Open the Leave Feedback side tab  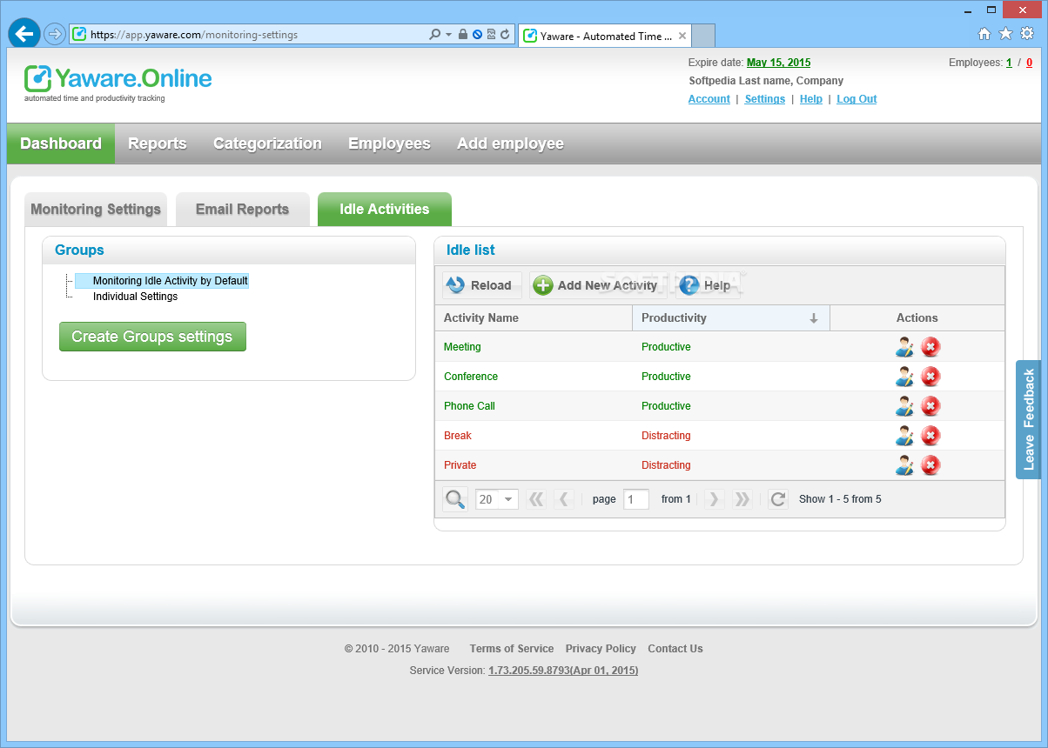click(x=1029, y=419)
